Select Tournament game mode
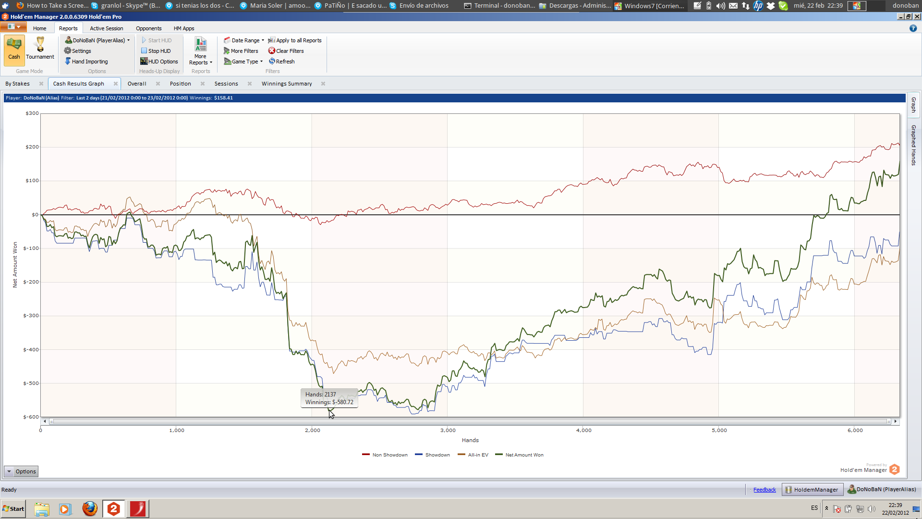This screenshot has height=519, width=922. [x=40, y=49]
